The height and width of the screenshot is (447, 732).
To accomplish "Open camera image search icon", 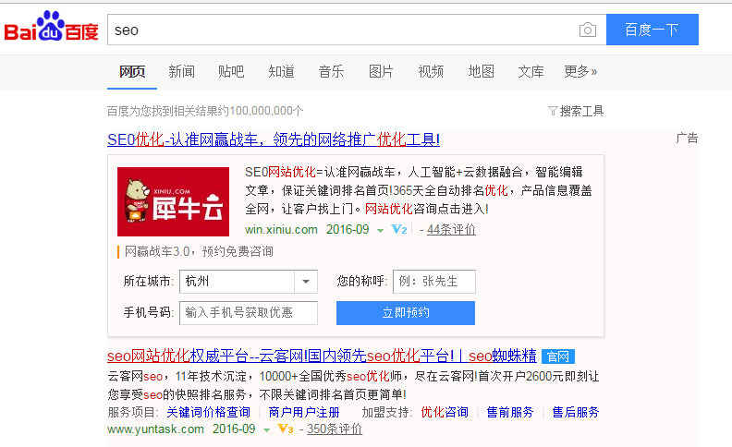I will point(587,30).
